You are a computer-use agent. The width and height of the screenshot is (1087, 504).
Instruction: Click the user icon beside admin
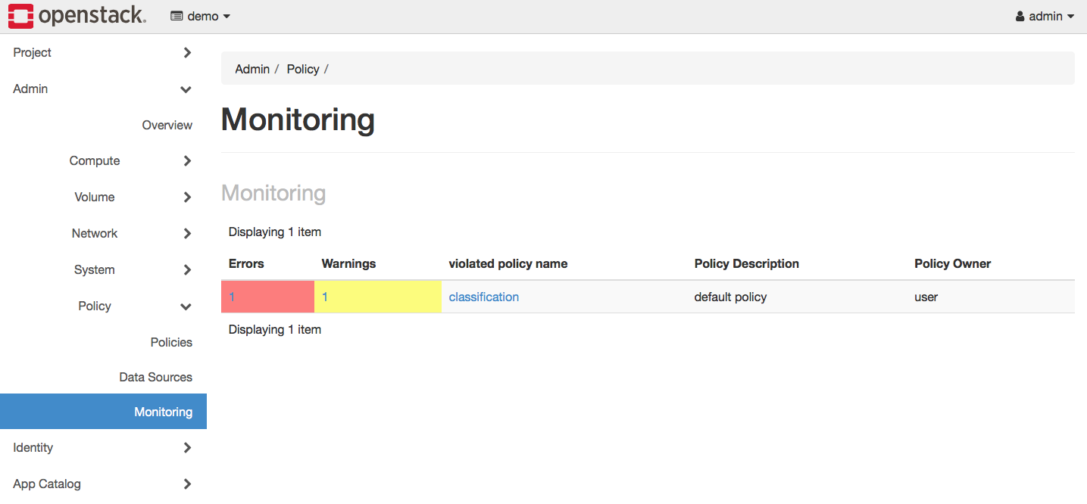tap(1020, 16)
